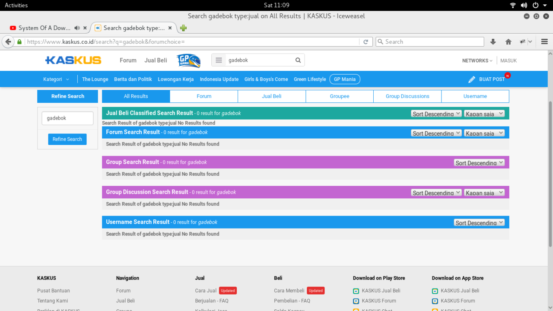Expand the developer icon dropdown arrow in toolbar
Screen dimensions: 553x311
(530, 42)
